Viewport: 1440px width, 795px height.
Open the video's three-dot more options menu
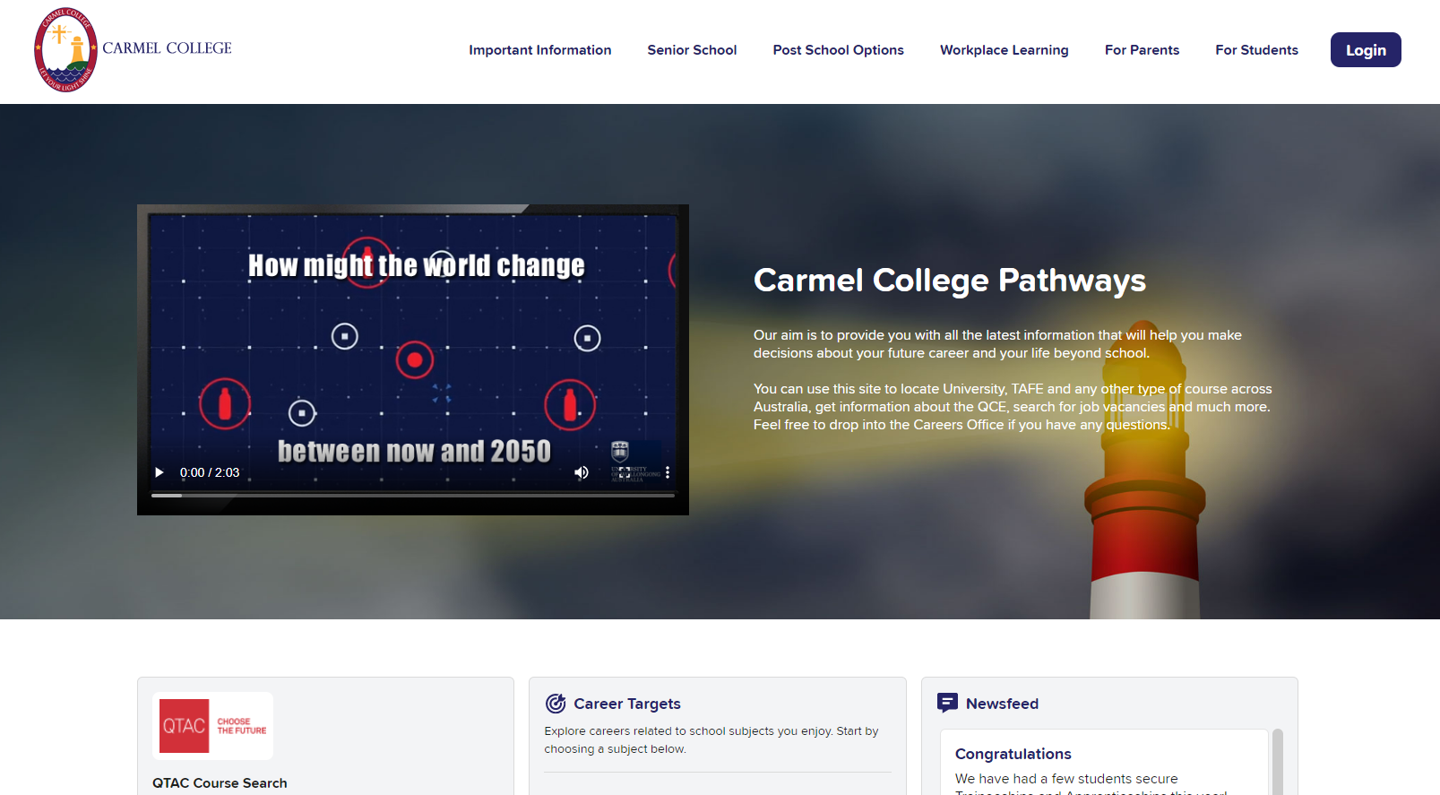click(668, 472)
